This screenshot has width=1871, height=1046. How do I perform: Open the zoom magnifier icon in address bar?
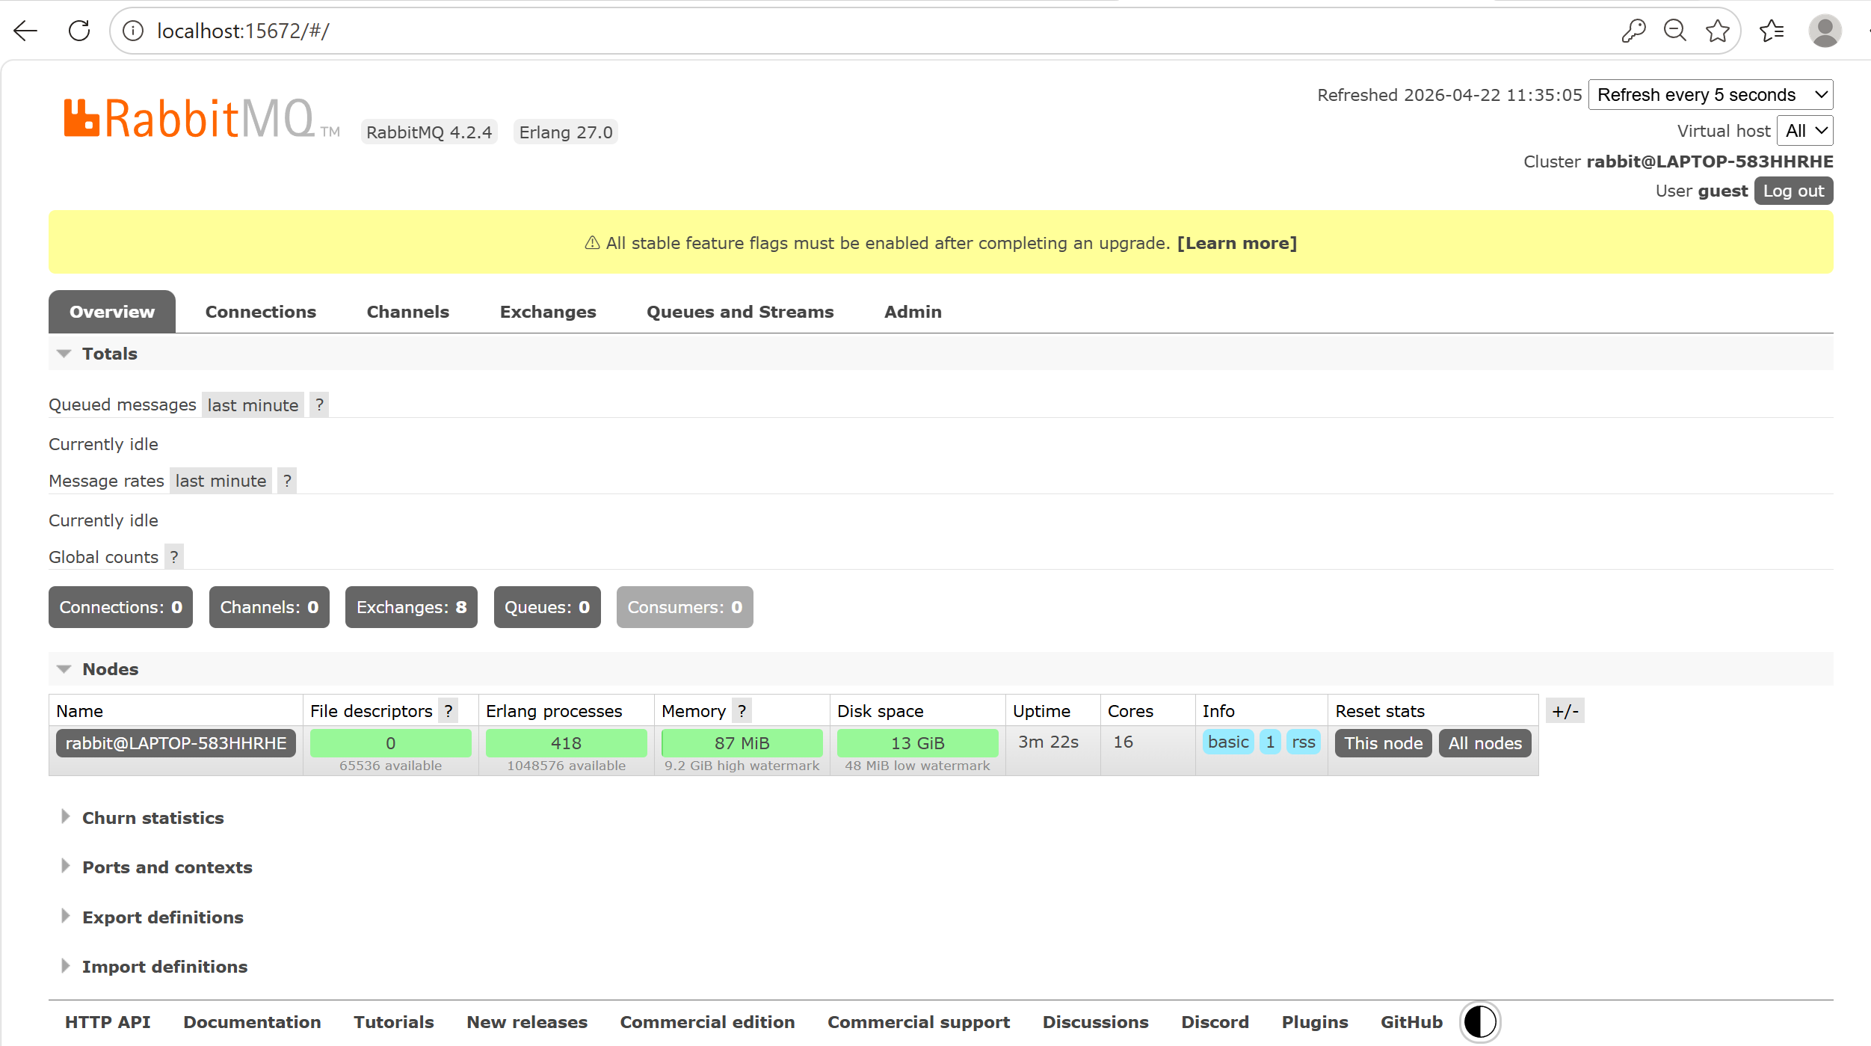(1675, 31)
